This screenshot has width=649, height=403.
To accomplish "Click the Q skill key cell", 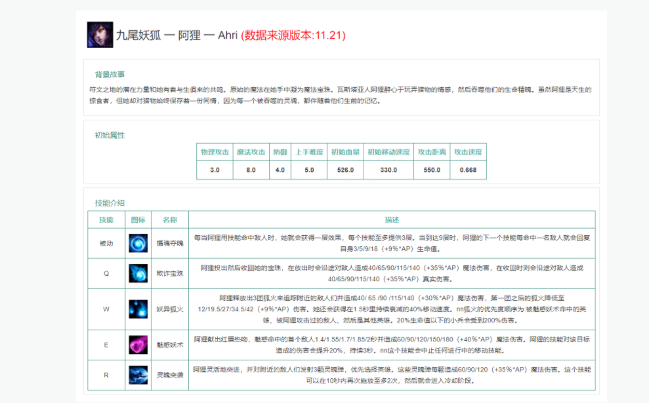I will coord(106,274).
